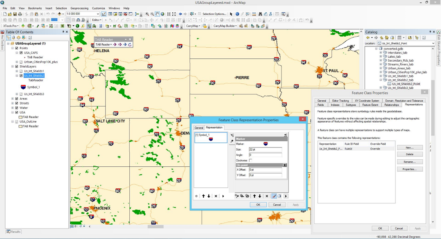This screenshot has width=441, height=239.
Task: Click OK in Feature Class Representation Properties
Action: click(x=258, y=205)
